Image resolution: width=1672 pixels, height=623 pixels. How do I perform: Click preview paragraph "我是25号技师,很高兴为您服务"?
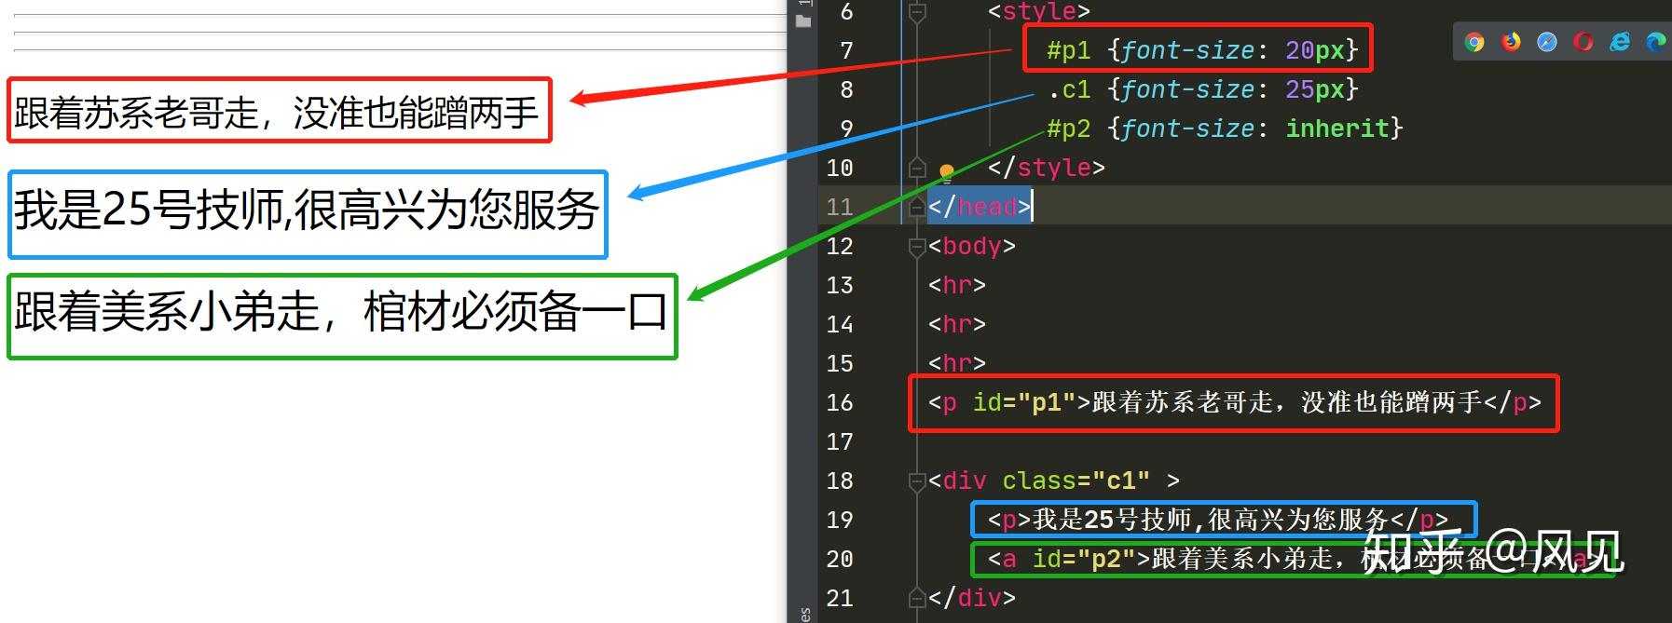[x=307, y=210]
